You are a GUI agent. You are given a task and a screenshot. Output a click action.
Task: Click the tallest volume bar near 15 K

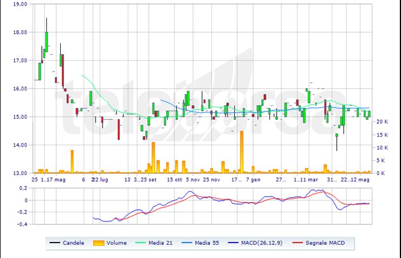[x=242, y=152]
